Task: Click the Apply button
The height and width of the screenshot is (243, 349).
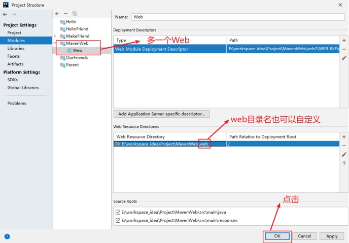Action: click(332, 236)
